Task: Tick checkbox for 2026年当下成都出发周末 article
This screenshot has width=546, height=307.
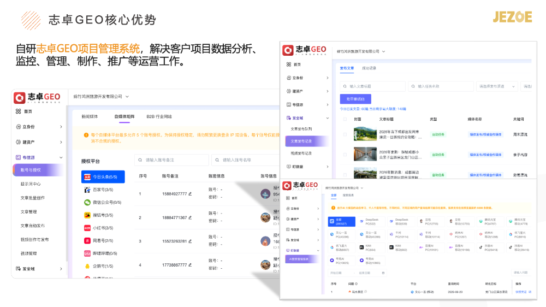Action: click(x=345, y=134)
